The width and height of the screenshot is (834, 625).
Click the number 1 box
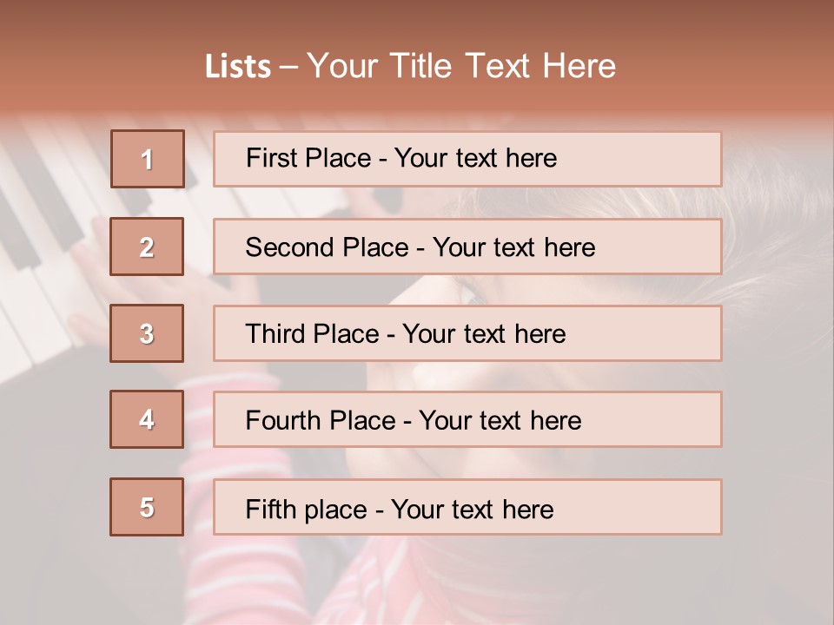[x=148, y=159]
